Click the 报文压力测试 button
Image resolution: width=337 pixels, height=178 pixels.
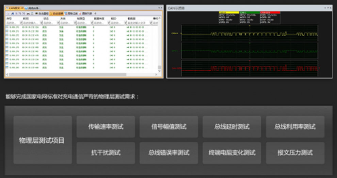pyautogui.click(x=295, y=153)
